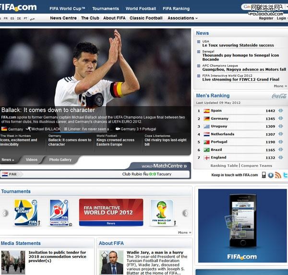Click the FIFA.com logo
The image size is (288, 275).
coord(18,7)
